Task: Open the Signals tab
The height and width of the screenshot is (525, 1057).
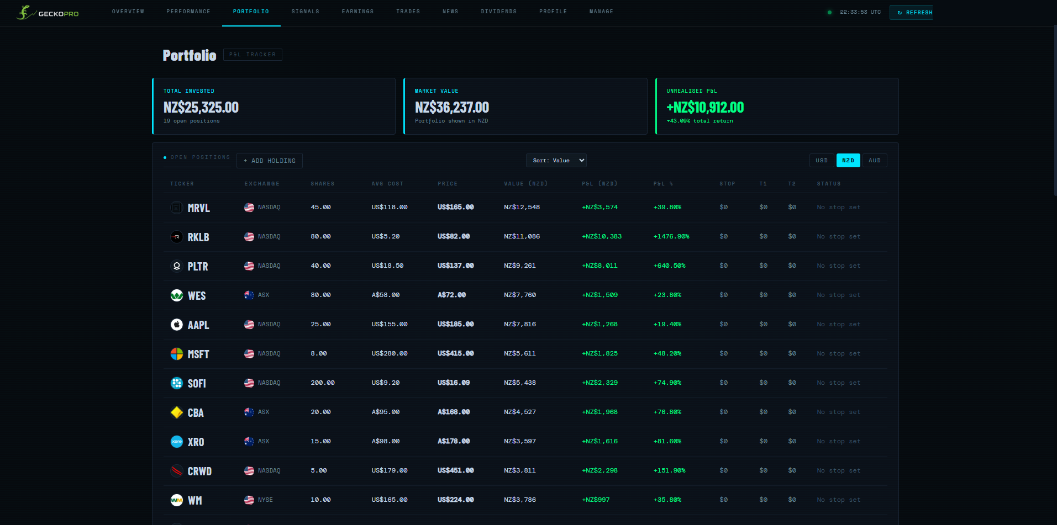Action: click(x=306, y=12)
